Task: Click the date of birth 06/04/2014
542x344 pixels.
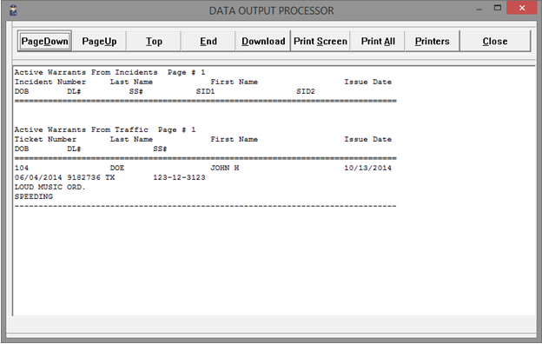Action: point(38,177)
